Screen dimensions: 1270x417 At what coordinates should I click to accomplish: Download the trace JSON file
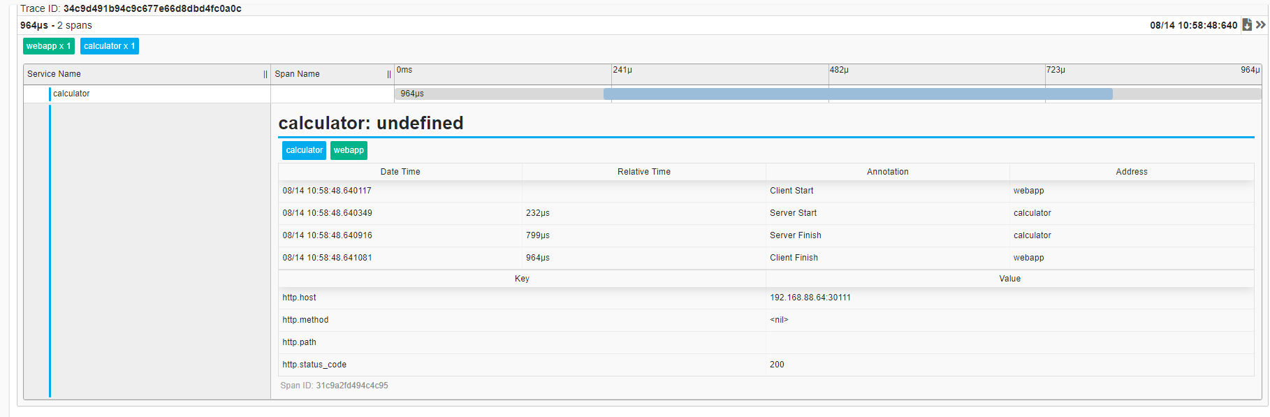click(x=1247, y=25)
